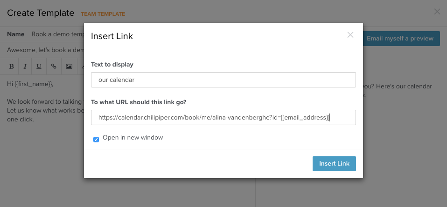Click the Insert Link button
Image resolution: width=447 pixels, height=207 pixels.
(x=334, y=164)
